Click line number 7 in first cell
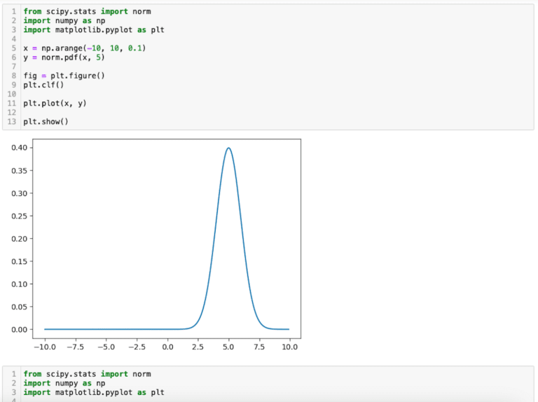This screenshot has width=538, height=402. 15,67
